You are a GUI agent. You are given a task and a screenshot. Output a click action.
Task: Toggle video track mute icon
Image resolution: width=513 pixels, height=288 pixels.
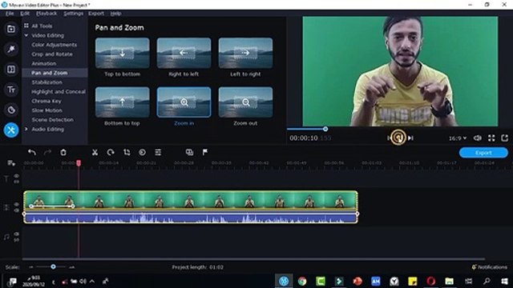[x=16, y=210]
